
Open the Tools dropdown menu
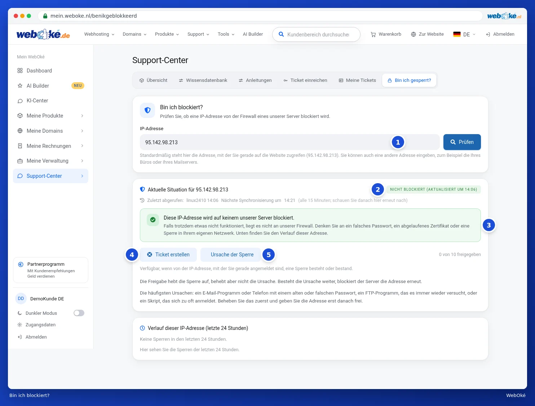click(226, 34)
